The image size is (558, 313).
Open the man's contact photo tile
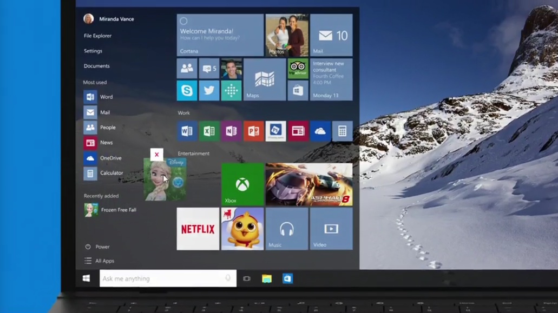coord(231,69)
